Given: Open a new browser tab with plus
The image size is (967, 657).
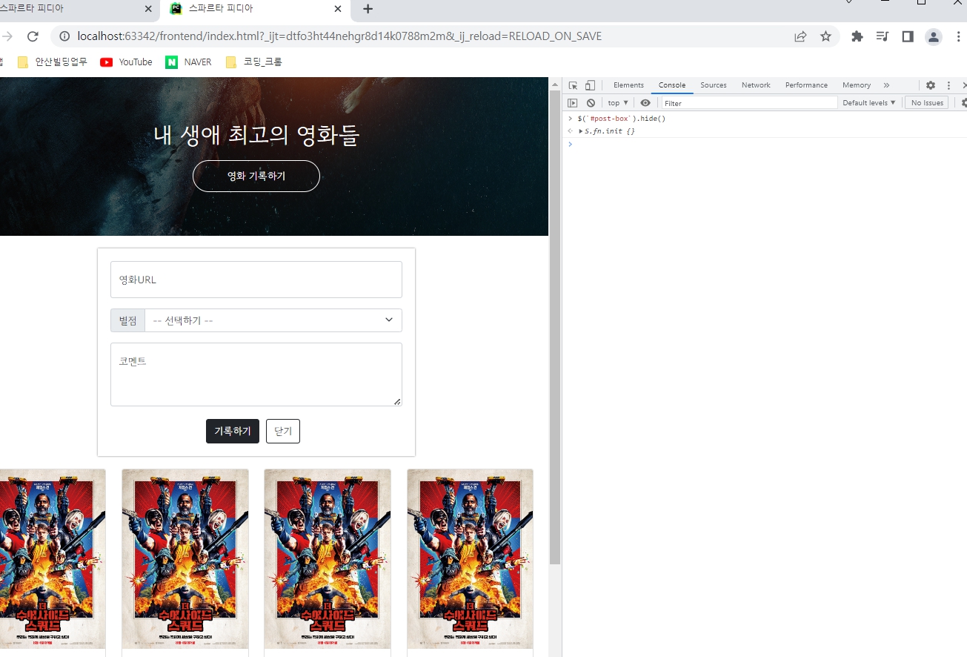Looking at the screenshot, I should pyautogui.click(x=368, y=9).
